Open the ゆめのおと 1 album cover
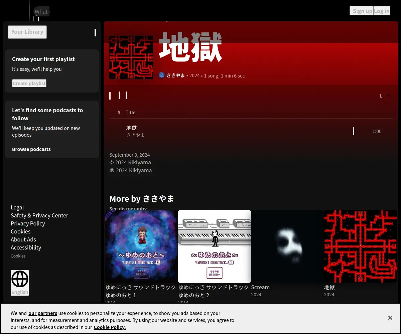This screenshot has height=334, width=401. pyautogui.click(x=141, y=246)
